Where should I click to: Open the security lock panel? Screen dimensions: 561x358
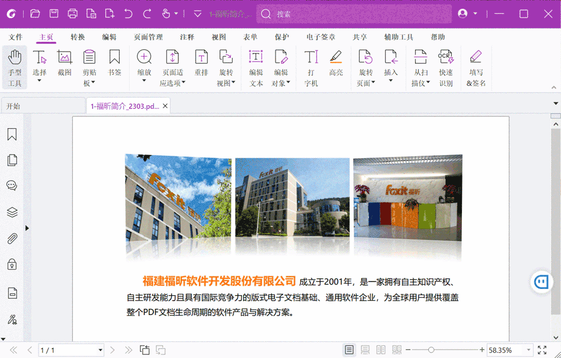tap(12, 265)
